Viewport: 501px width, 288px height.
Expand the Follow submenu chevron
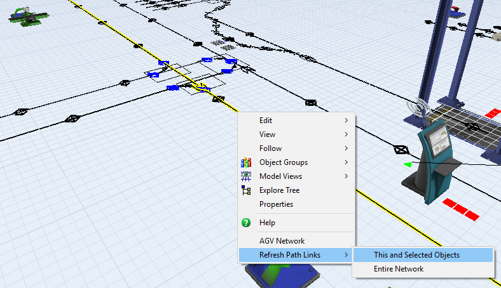(x=346, y=148)
